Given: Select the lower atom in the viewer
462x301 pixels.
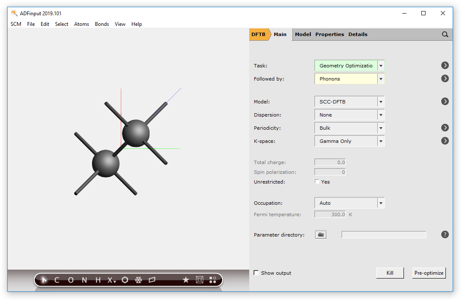Looking at the screenshot, I should (106, 163).
